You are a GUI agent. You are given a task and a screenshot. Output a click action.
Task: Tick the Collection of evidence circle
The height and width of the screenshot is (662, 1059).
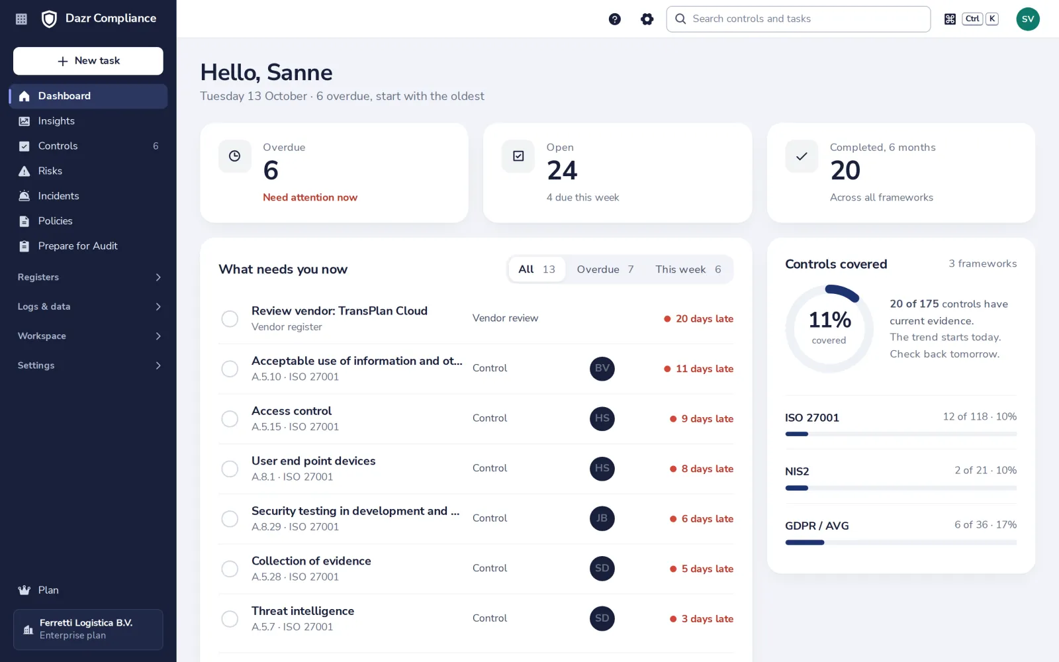230,569
